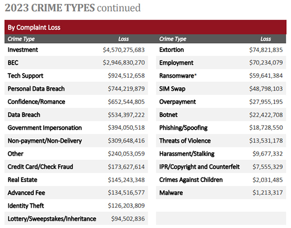This screenshot has height=228, width=291.
Task: Click the BEC crime type label
Action: (x=13, y=63)
